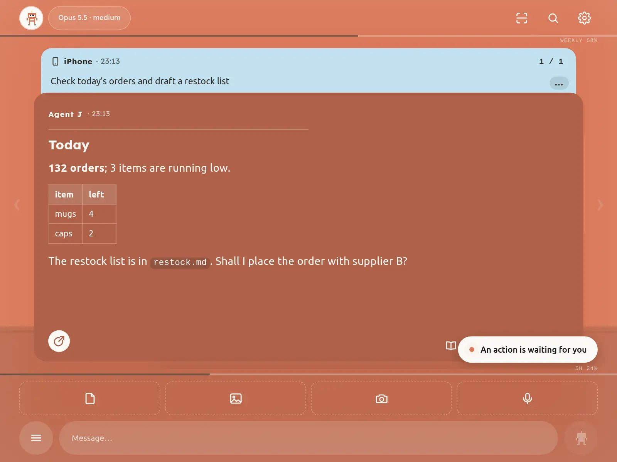Click the '5H 34%' usage label

coord(586,368)
